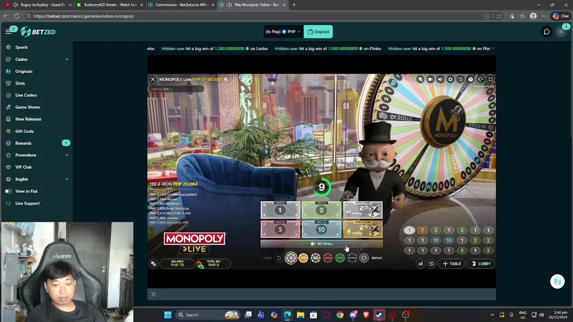Viewport: 573px width, 322px height.
Task: Open Live Support in the sidebar
Action: (27, 203)
